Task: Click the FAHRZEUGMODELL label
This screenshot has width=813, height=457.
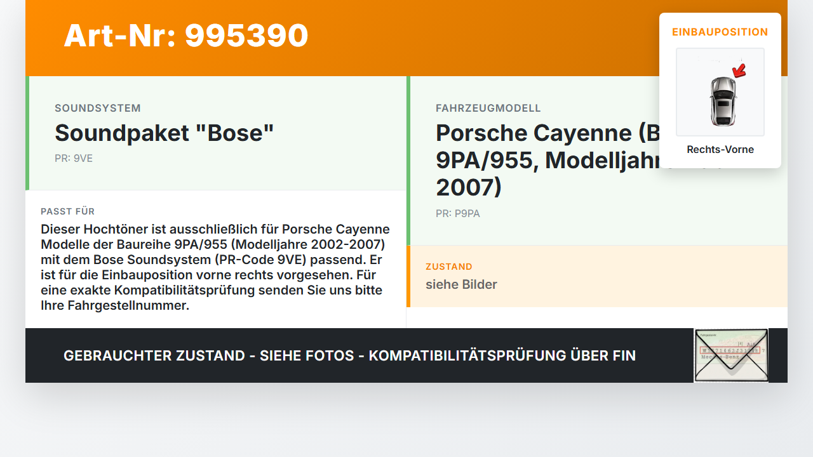Action: [488, 108]
